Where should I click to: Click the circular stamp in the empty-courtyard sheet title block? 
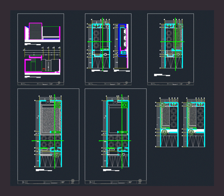click(x=140, y=181)
